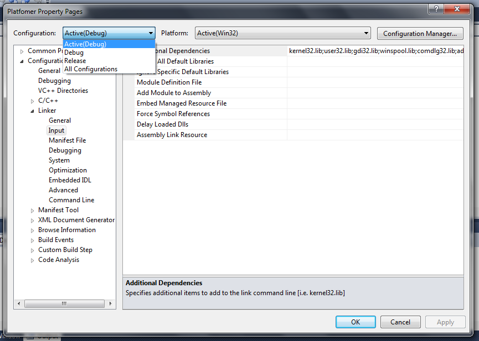Select Debug from Configuration dropdown list
479x341 pixels.
[74, 53]
